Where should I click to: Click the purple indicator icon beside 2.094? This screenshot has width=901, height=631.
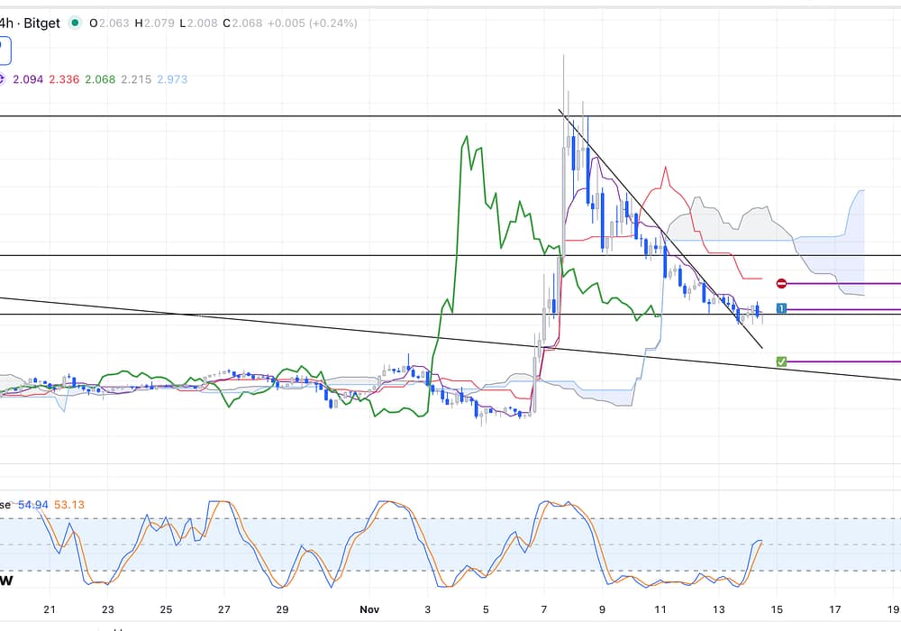2,79
